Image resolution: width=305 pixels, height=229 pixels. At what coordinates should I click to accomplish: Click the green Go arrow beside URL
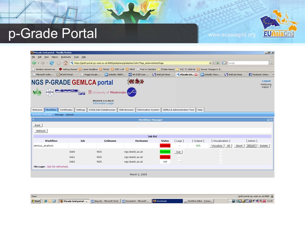coord(218,63)
